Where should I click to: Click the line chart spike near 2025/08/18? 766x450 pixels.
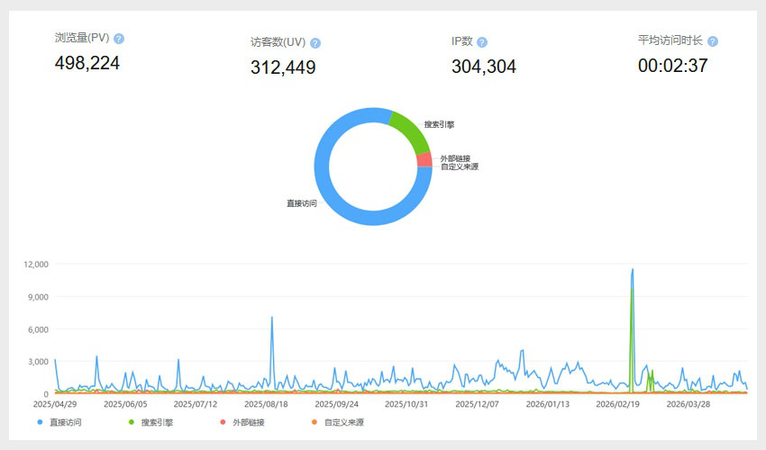click(x=271, y=318)
